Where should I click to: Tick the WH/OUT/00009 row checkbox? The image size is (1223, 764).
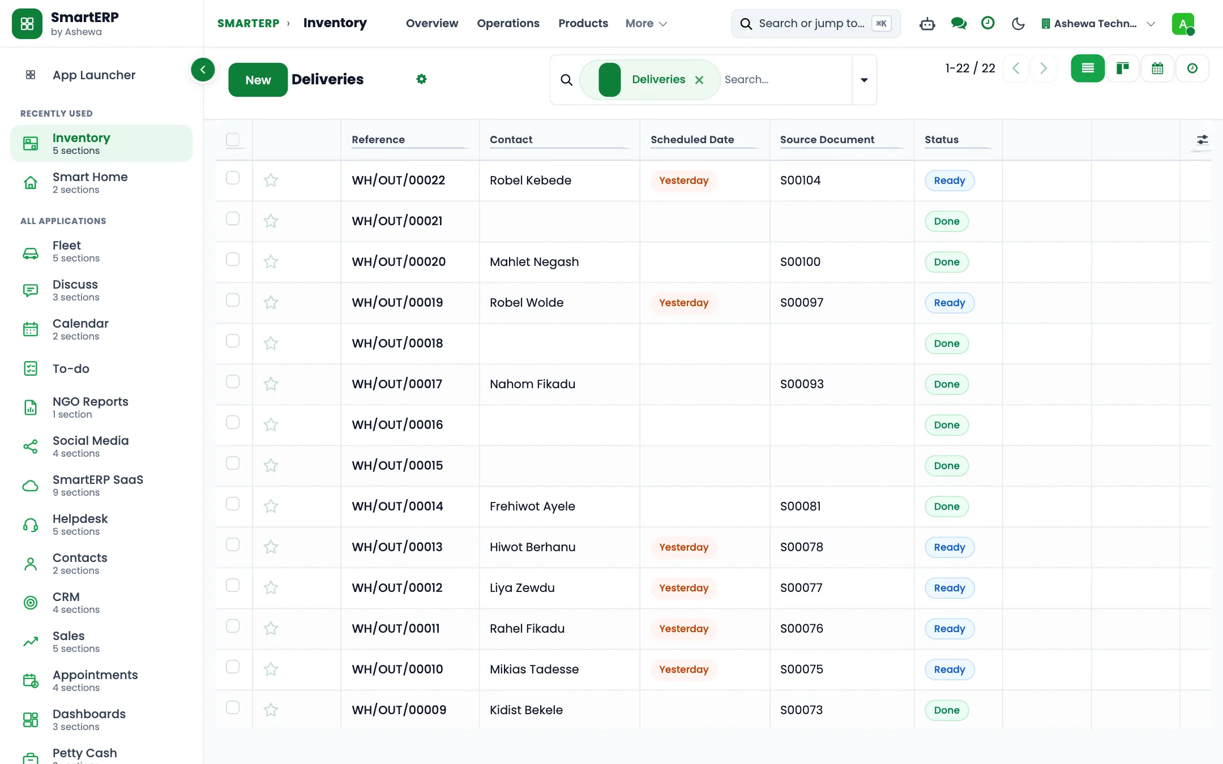233,707
